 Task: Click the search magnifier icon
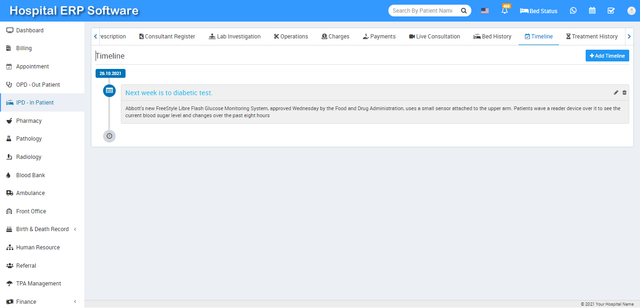[463, 11]
